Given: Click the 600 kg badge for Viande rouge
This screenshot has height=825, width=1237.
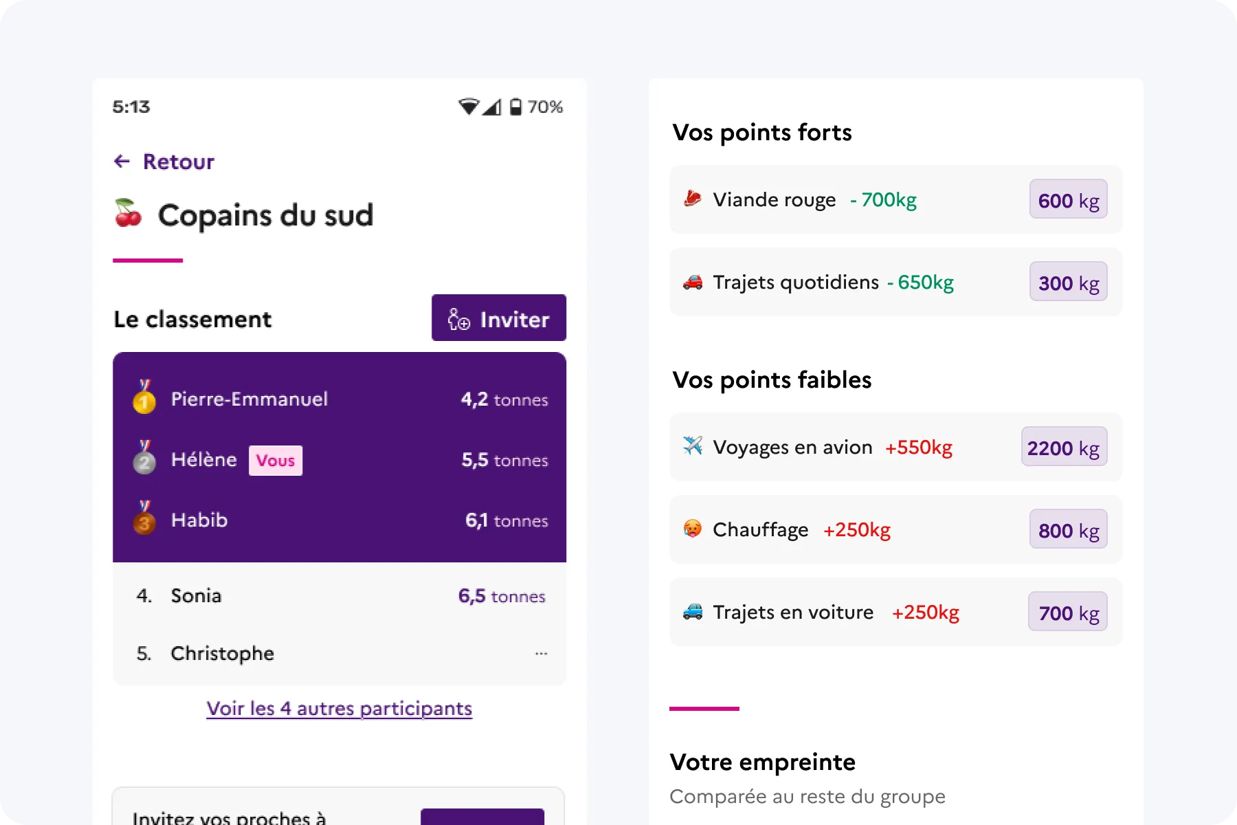Looking at the screenshot, I should point(1069,199).
